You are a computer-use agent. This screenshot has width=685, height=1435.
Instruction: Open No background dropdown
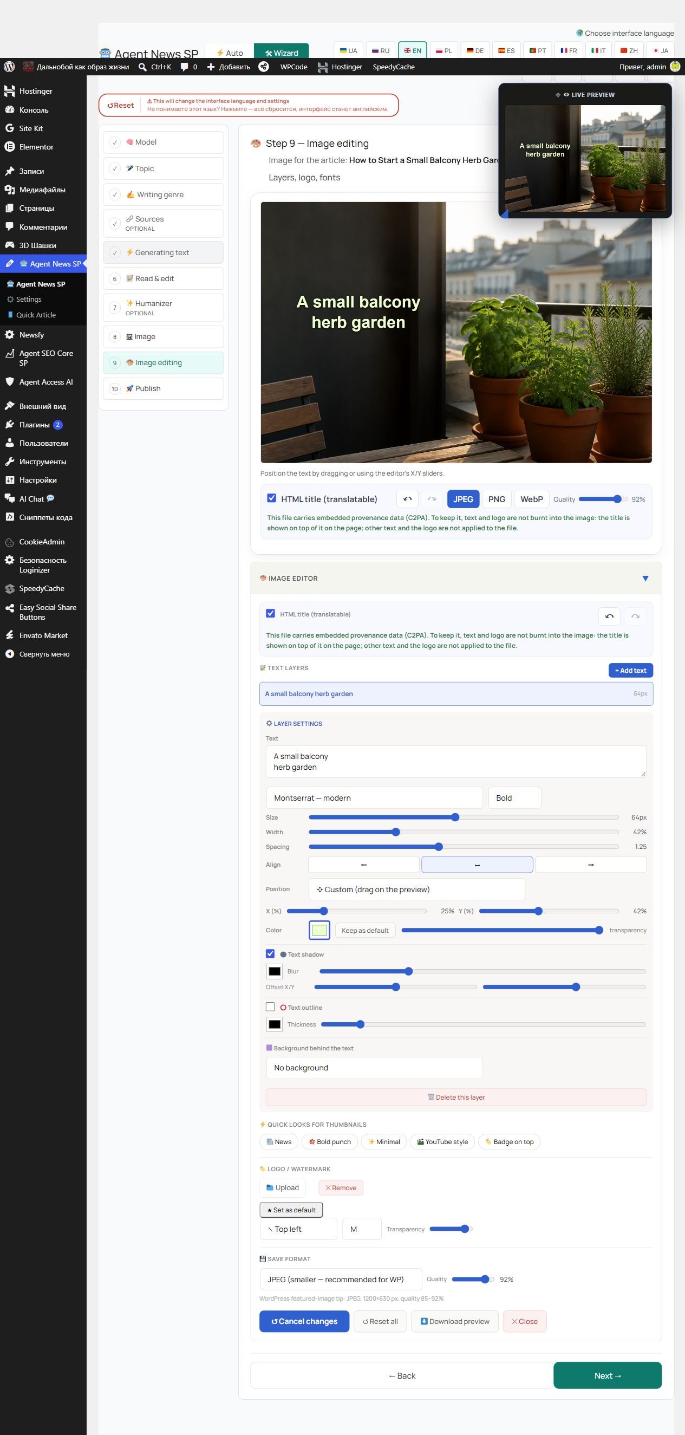374,1067
